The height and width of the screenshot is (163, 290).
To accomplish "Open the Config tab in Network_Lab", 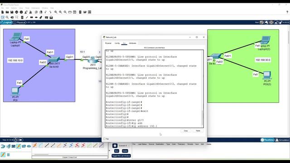I will pyautogui.click(x=117, y=43).
